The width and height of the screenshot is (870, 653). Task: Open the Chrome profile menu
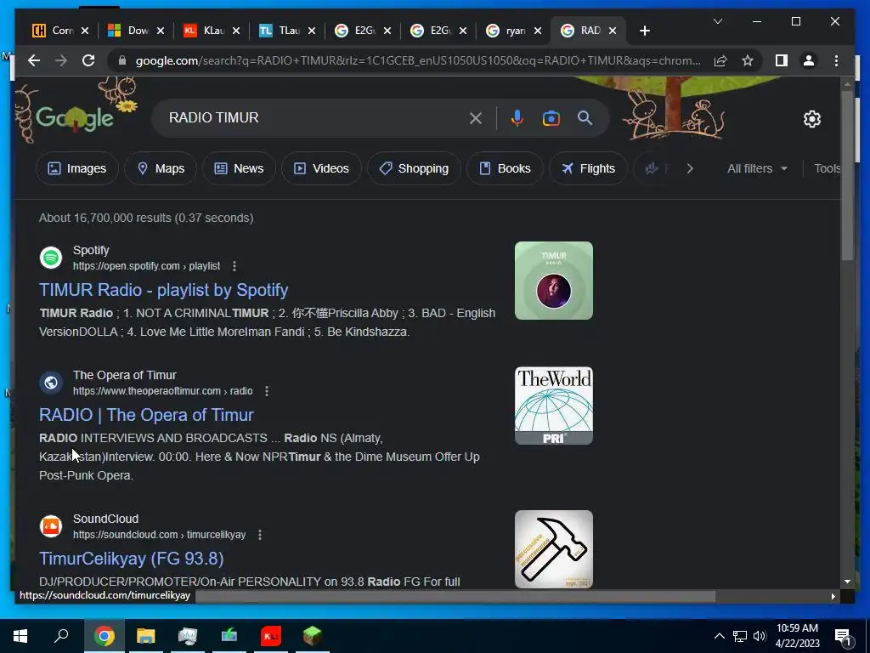[x=809, y=60]
